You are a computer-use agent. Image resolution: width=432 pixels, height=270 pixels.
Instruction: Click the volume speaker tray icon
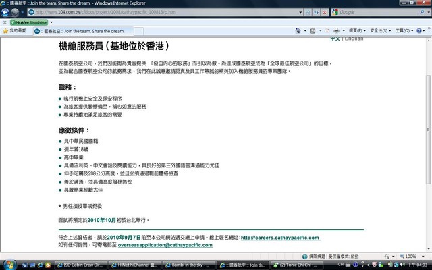click(402, 265)
